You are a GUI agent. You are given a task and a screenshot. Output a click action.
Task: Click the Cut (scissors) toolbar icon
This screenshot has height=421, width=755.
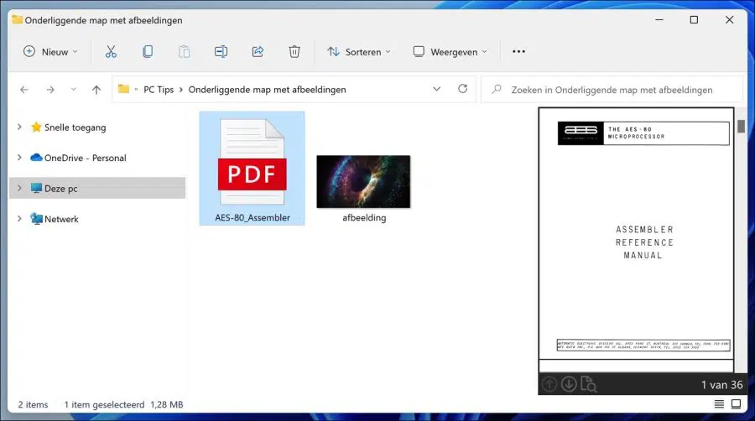[x=111, y=51]
